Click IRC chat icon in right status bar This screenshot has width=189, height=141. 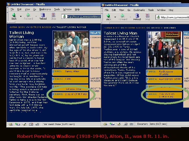pyautogui.click(x=132, y=124)
